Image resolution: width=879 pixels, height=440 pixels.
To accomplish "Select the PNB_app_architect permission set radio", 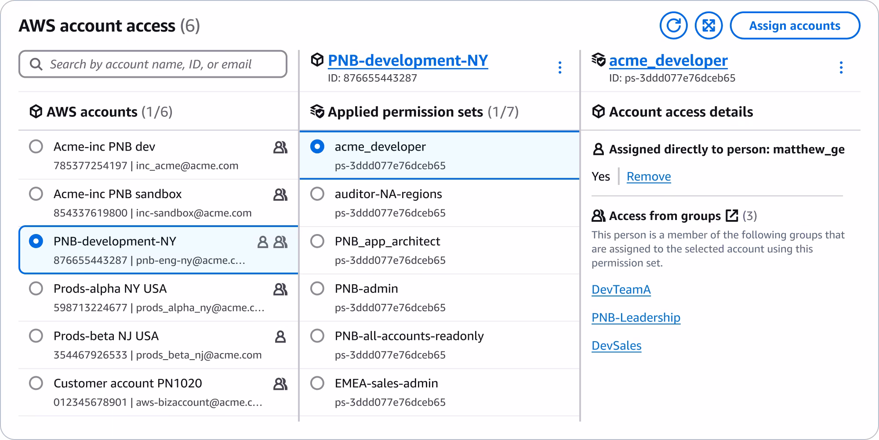I will pos(317,241).
